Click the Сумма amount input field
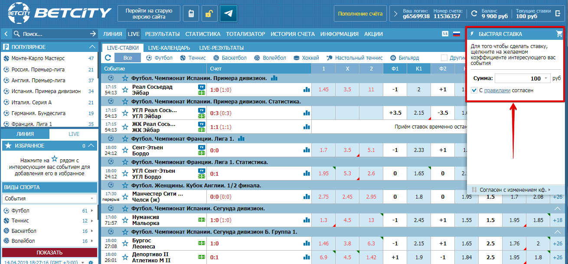This screenshot has height=264, width=568. (519, 78)
